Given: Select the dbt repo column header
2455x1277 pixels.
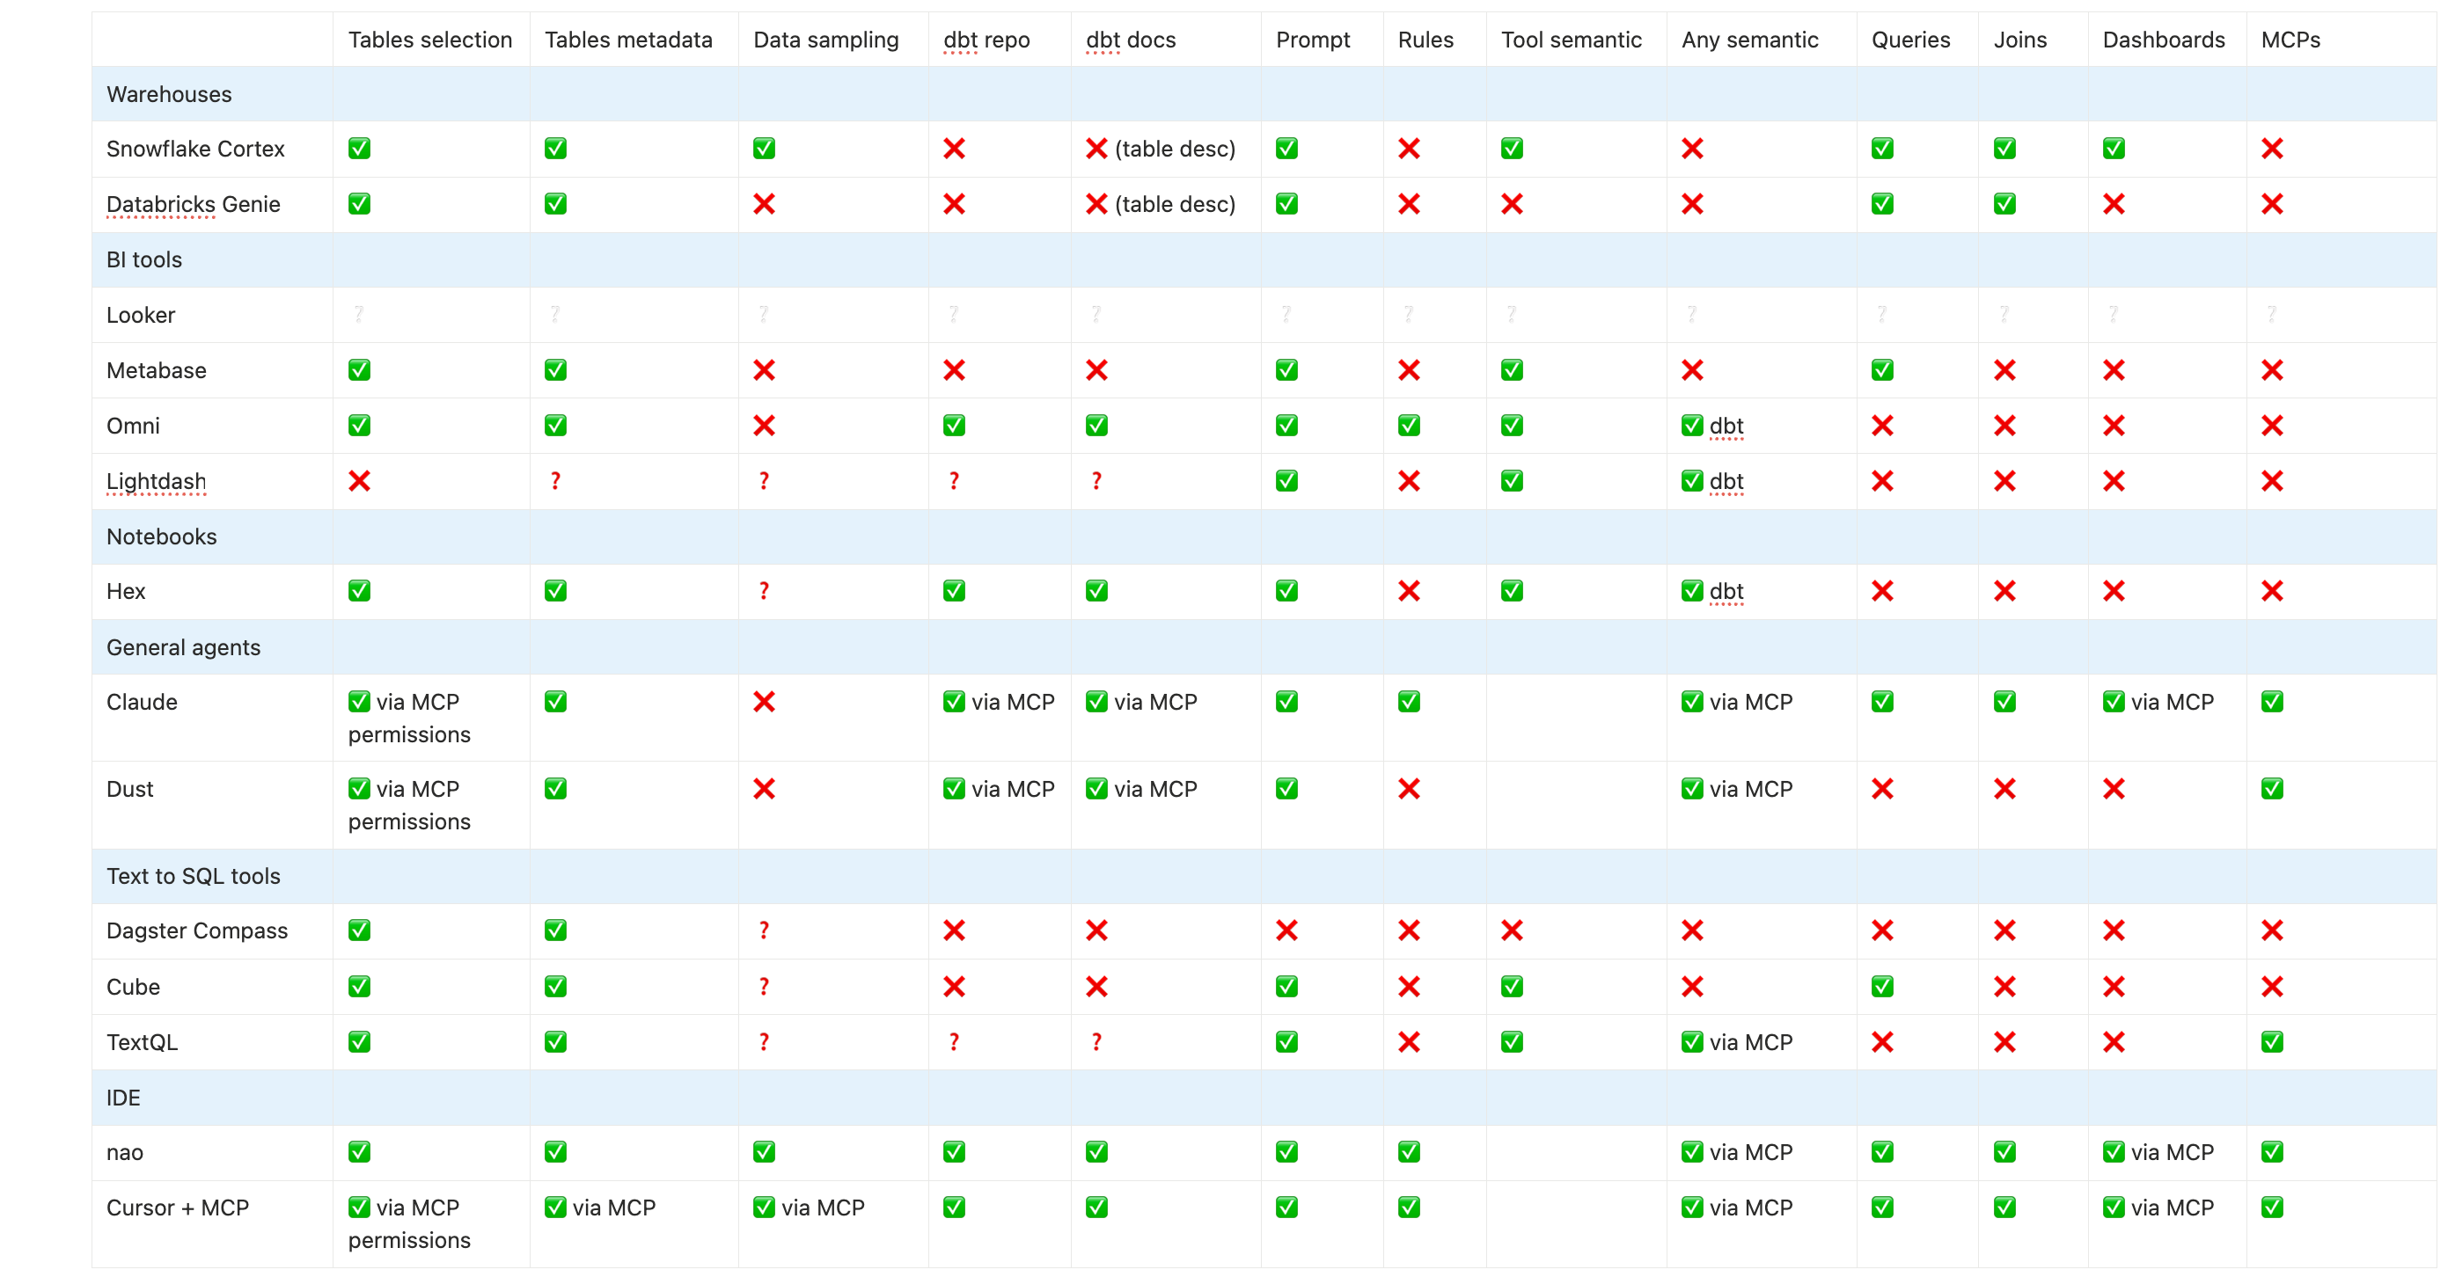Looking at the screenshot, I should pos(986,40).
